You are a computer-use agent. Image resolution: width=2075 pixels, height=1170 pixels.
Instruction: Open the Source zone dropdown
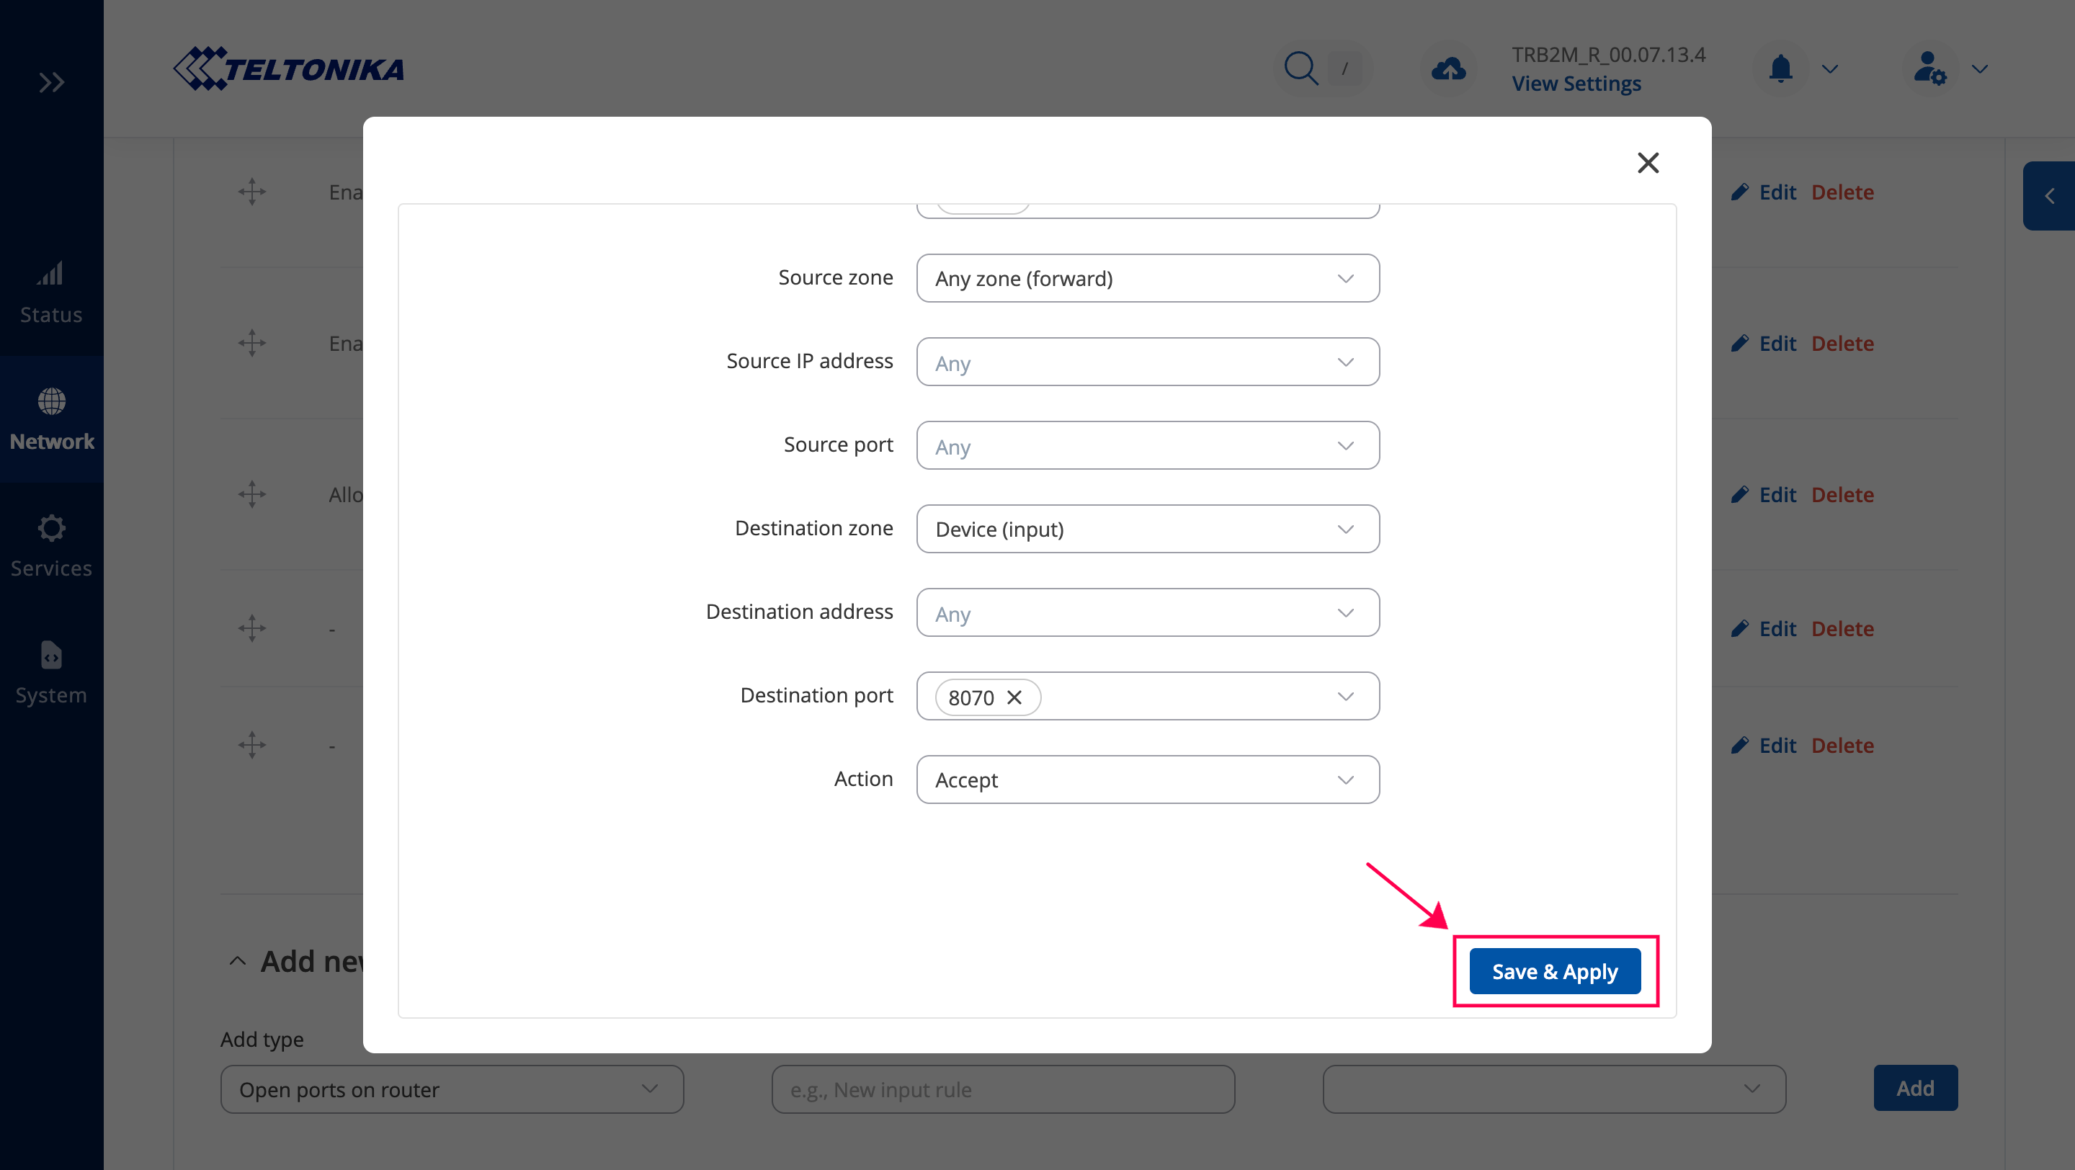click(x=1147, y=279)
